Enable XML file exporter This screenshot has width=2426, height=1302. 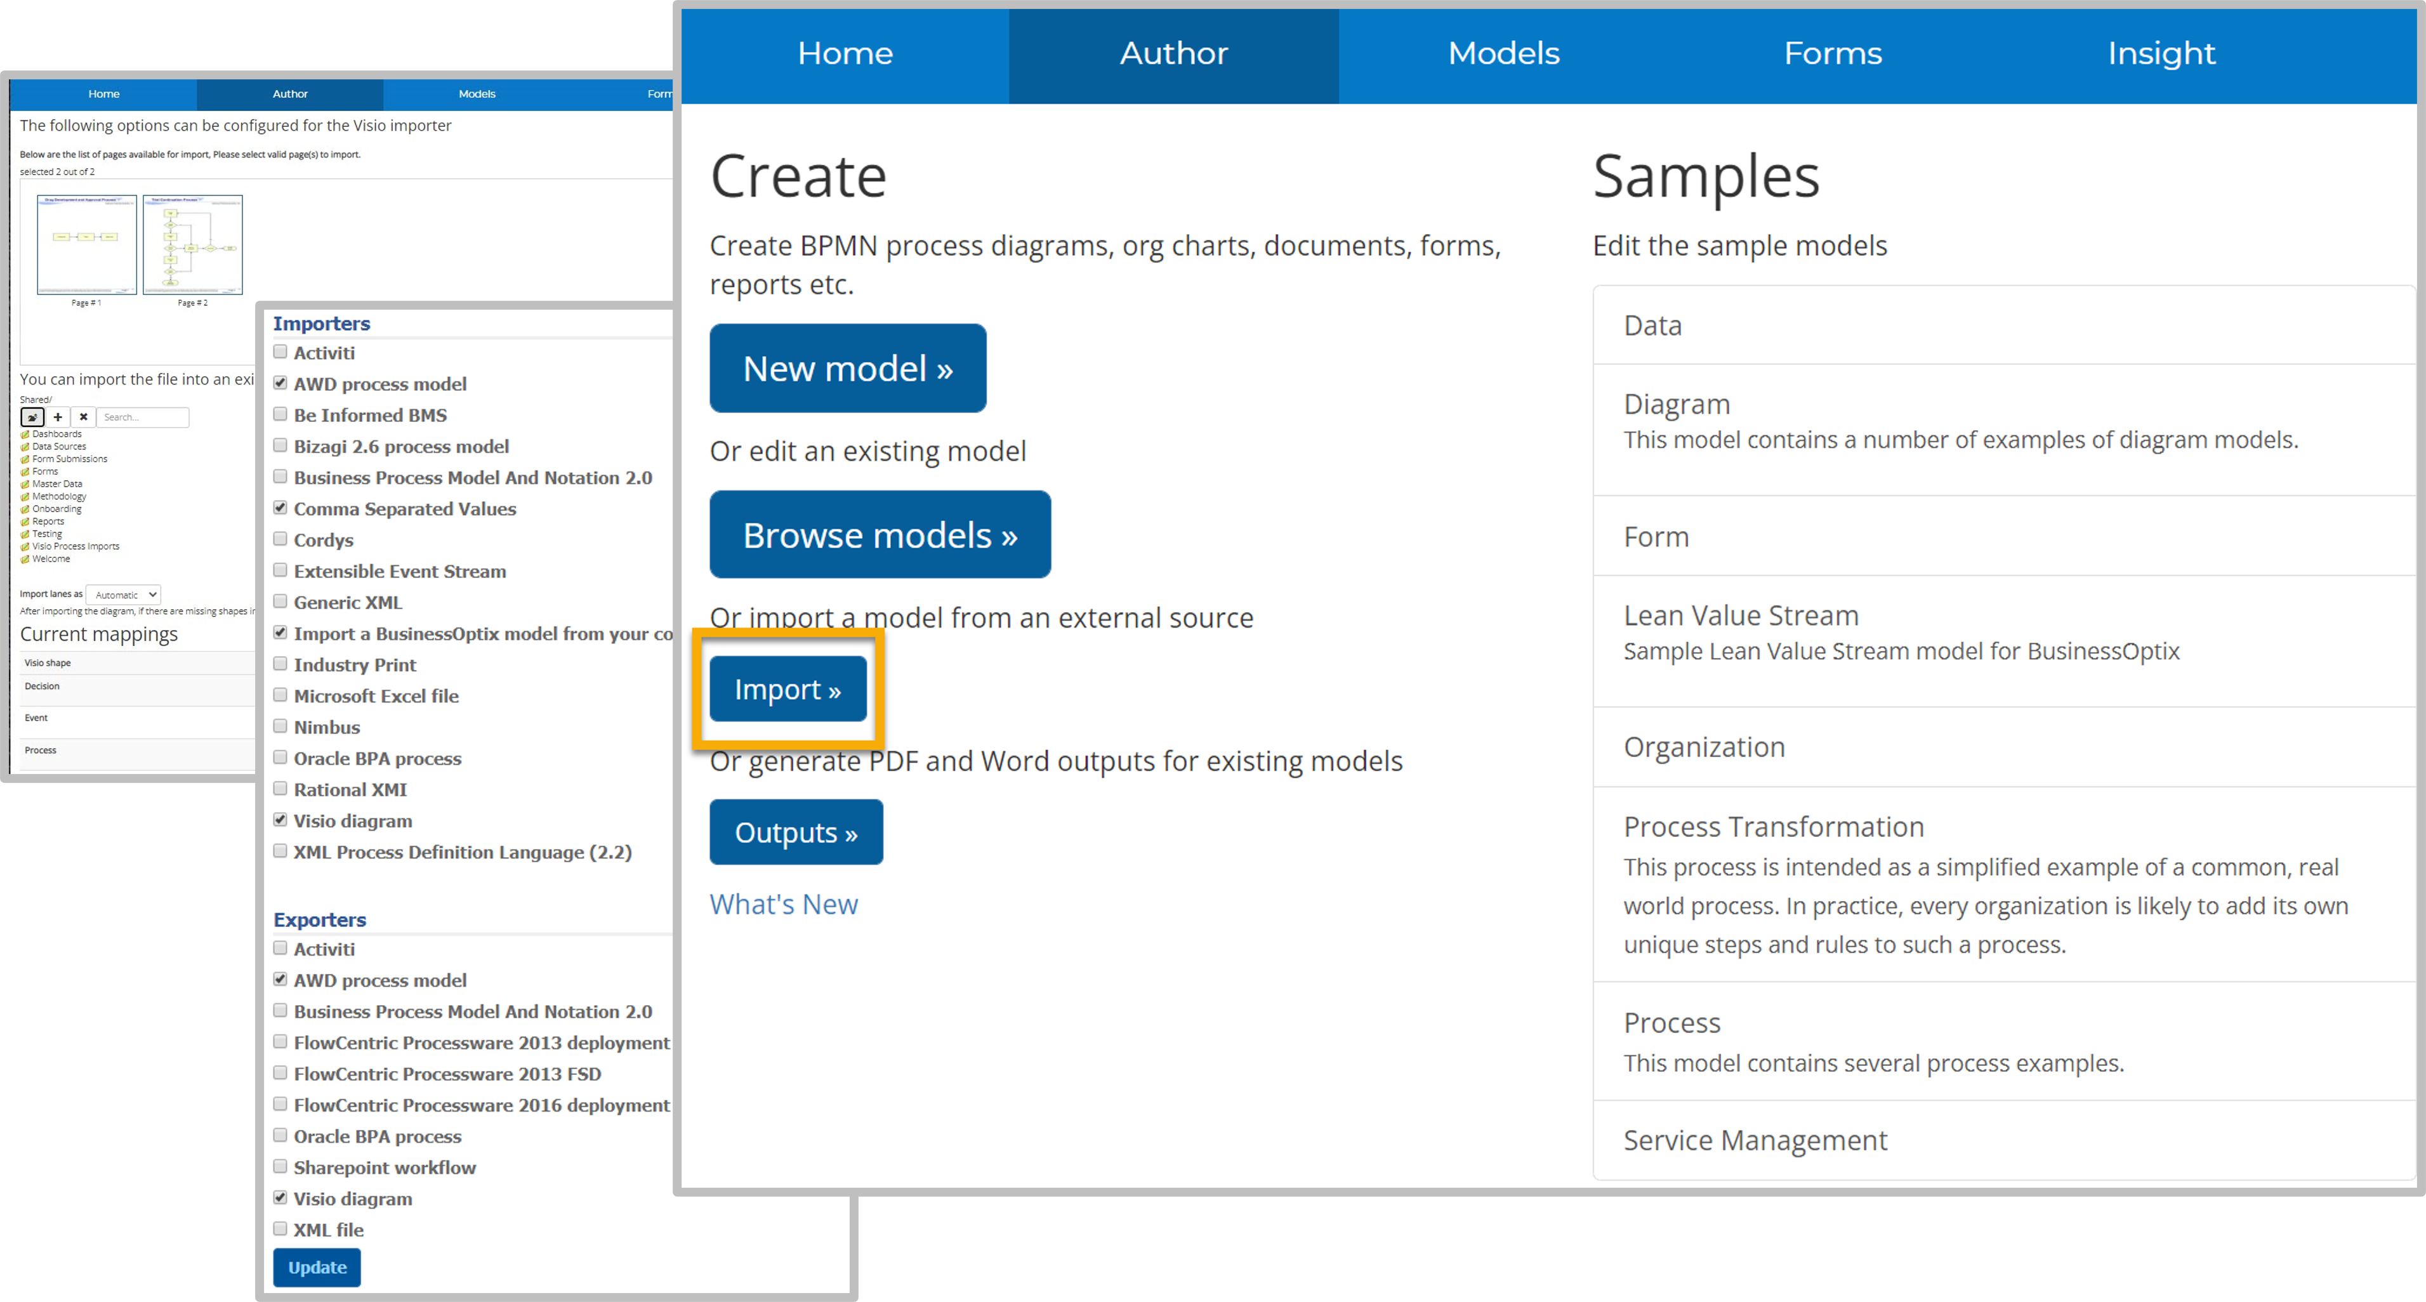pos(280,1228)
